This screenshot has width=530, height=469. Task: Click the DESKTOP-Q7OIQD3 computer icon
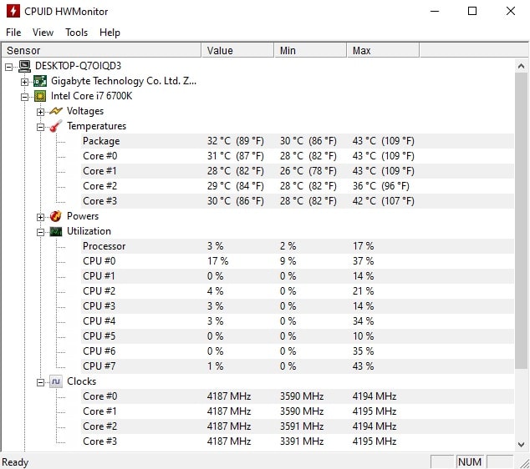click(x=25, y=66)
